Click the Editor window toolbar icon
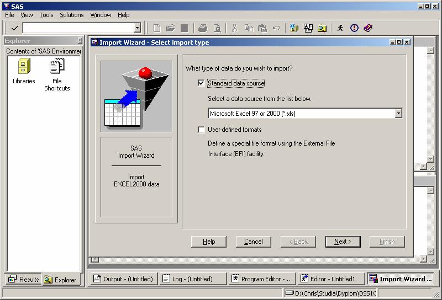Screen dimensions: 442x300 click(x=308, y=28)
